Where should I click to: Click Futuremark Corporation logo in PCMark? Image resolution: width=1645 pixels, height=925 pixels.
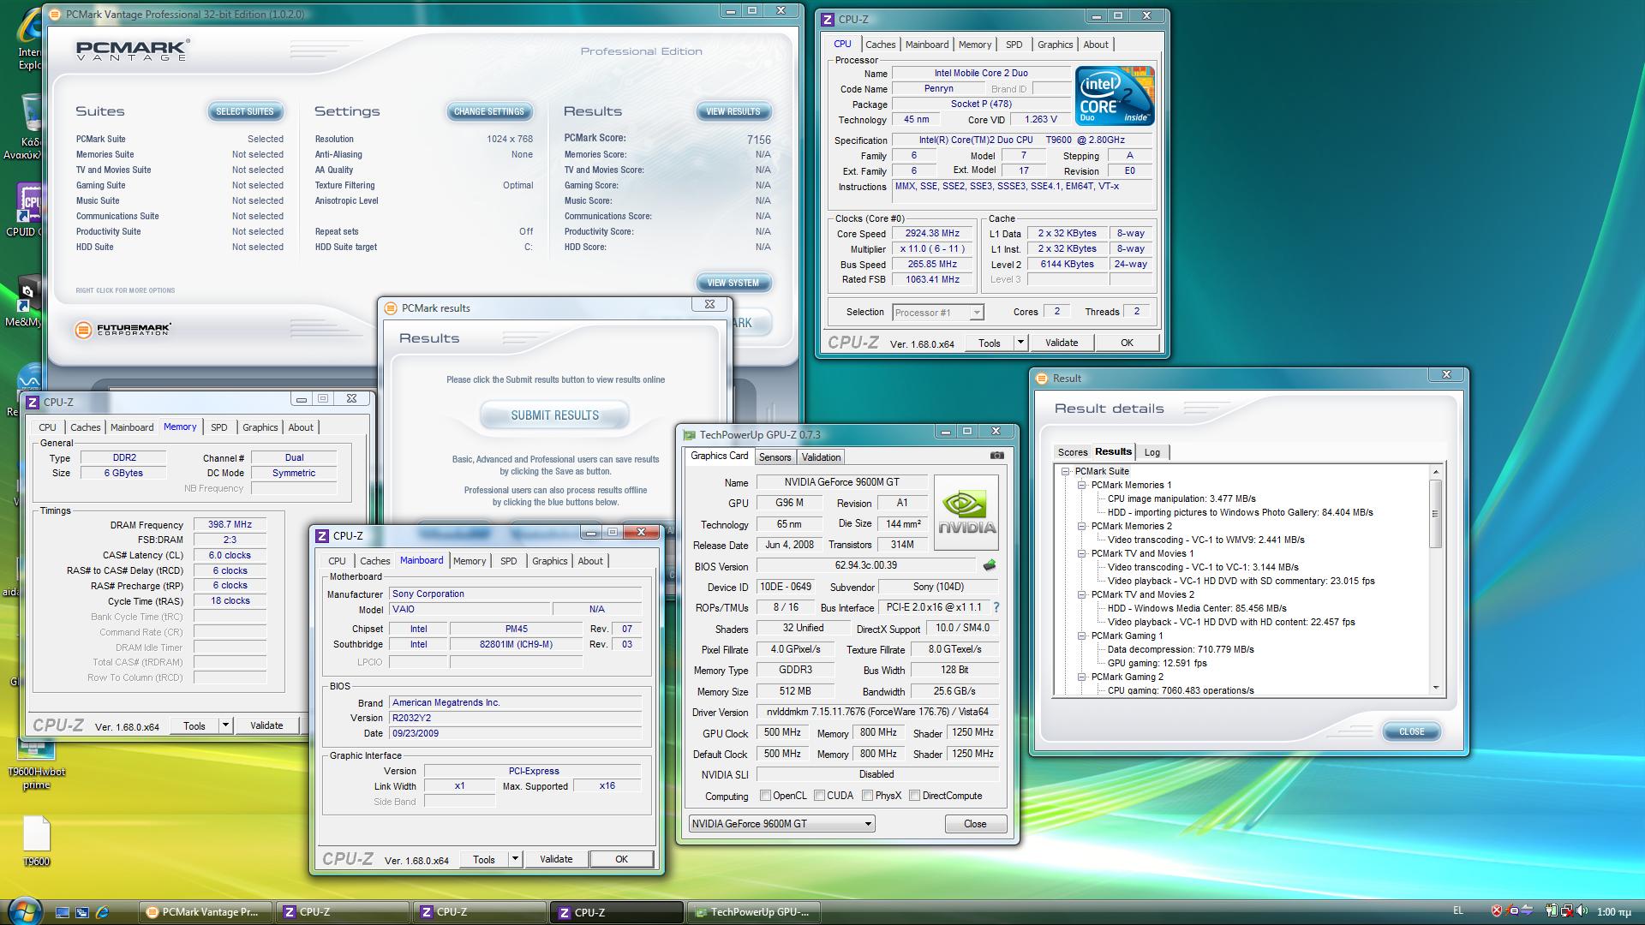point(123,330)
